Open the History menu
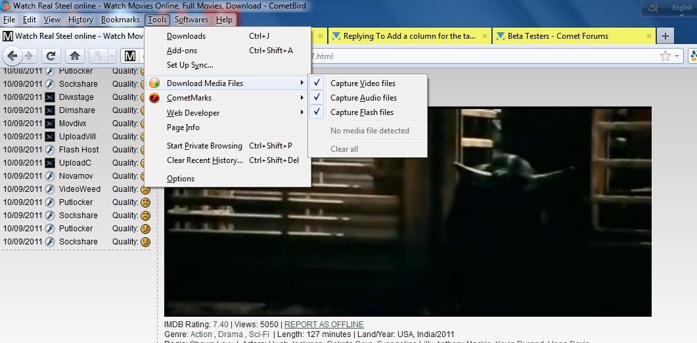This screenshot has height=343, width=697. coord(80,20)
